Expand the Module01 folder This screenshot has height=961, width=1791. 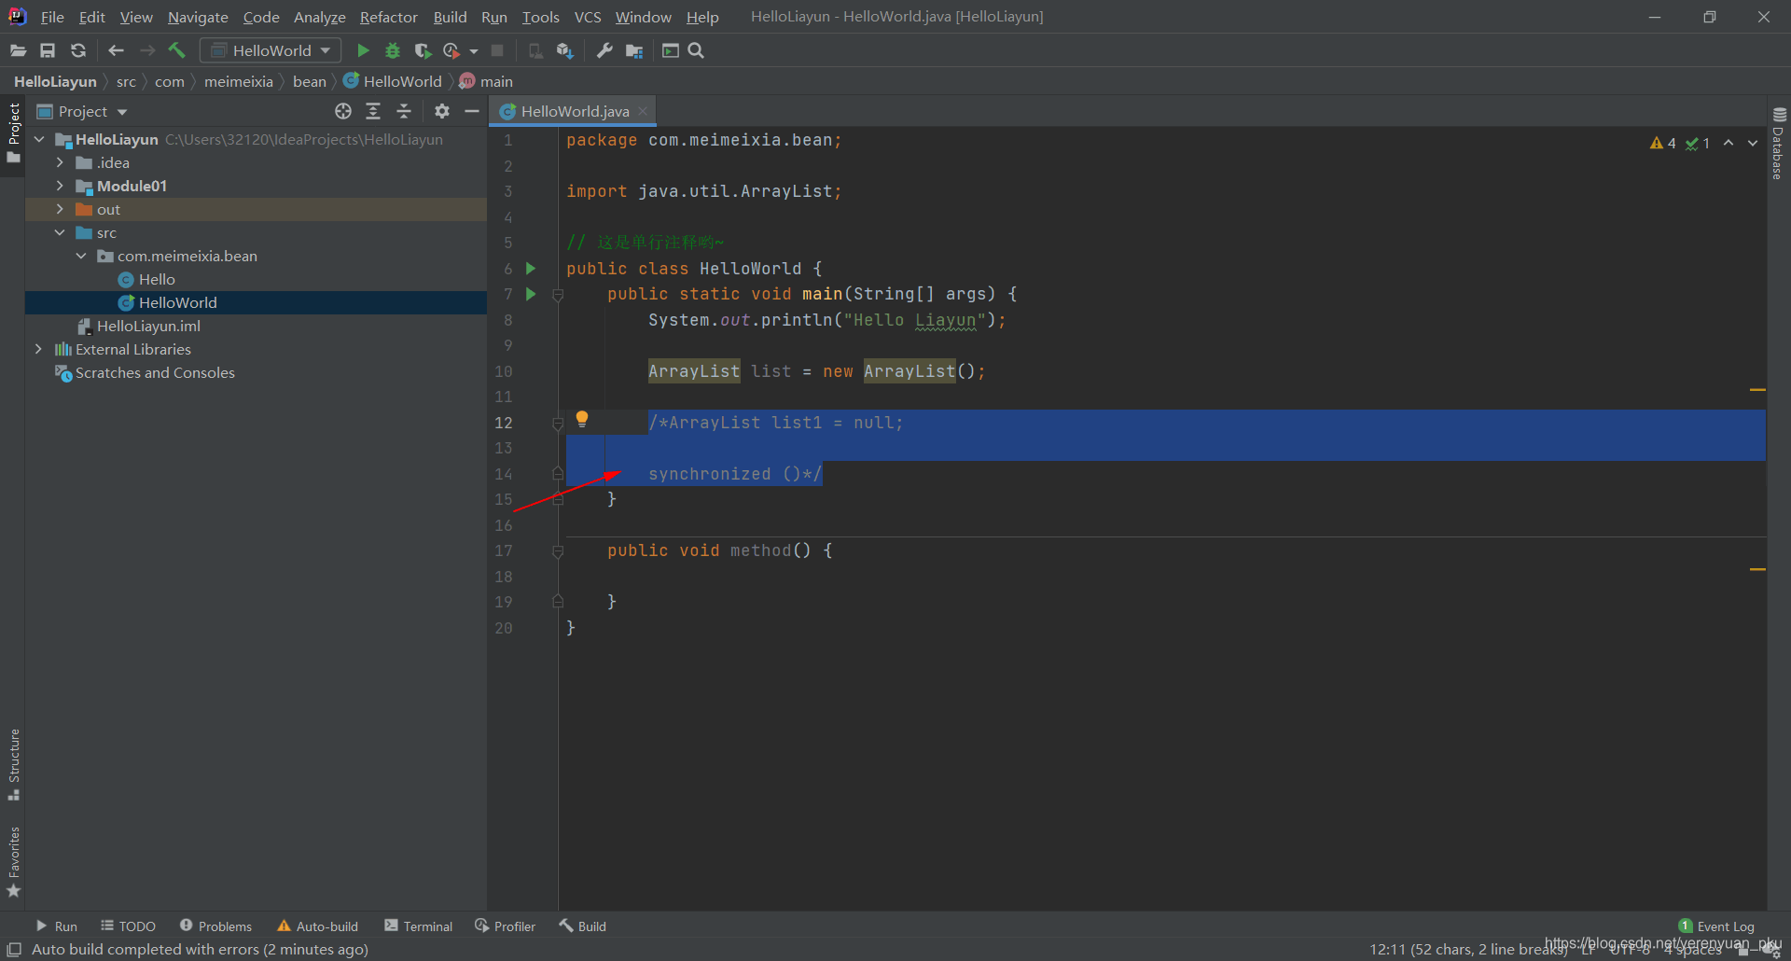click(x=60, y=186)
